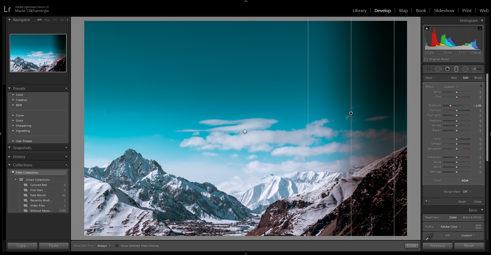Viewport: 491px width, 255px height.
Task: Activate the Adjustment Brush tool
Action: (x=477, y=69)
